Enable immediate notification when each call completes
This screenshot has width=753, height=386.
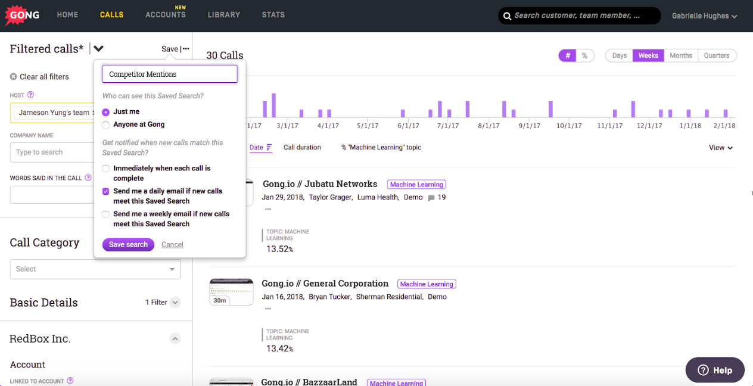105,169
